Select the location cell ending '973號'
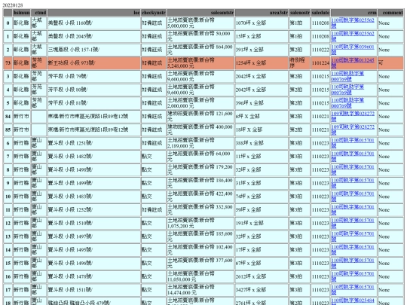Screen dimensions: 407x305 coord(94,63)
